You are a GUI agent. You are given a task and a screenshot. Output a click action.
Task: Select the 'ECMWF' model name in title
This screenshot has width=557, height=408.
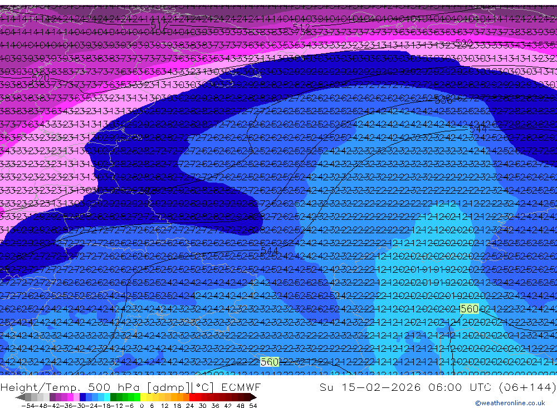[241, 387]
